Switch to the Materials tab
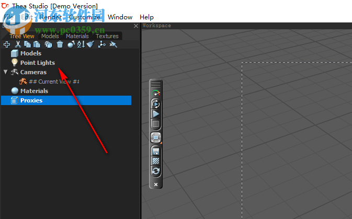 click(x=77, y=36)
